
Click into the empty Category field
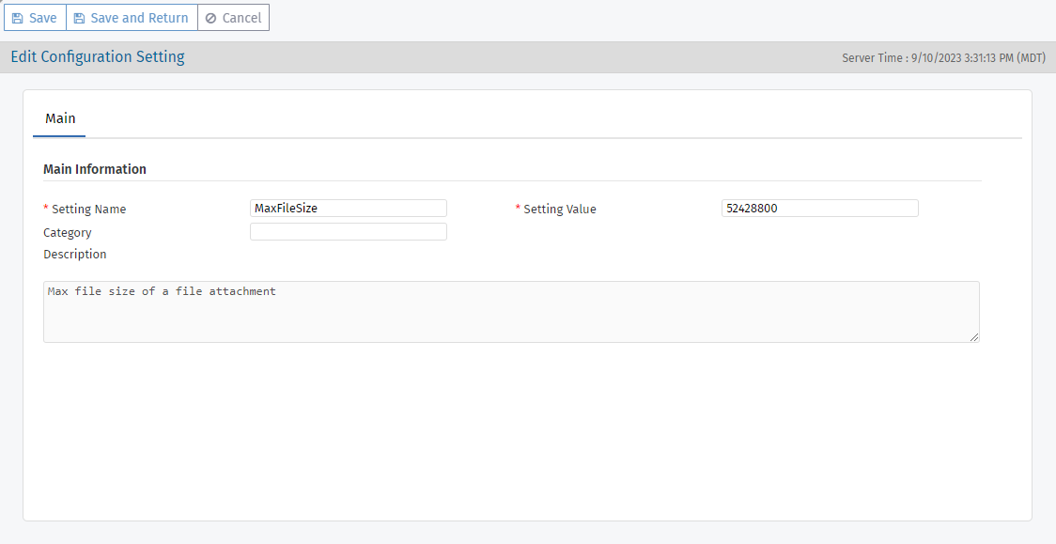[348, 232]
